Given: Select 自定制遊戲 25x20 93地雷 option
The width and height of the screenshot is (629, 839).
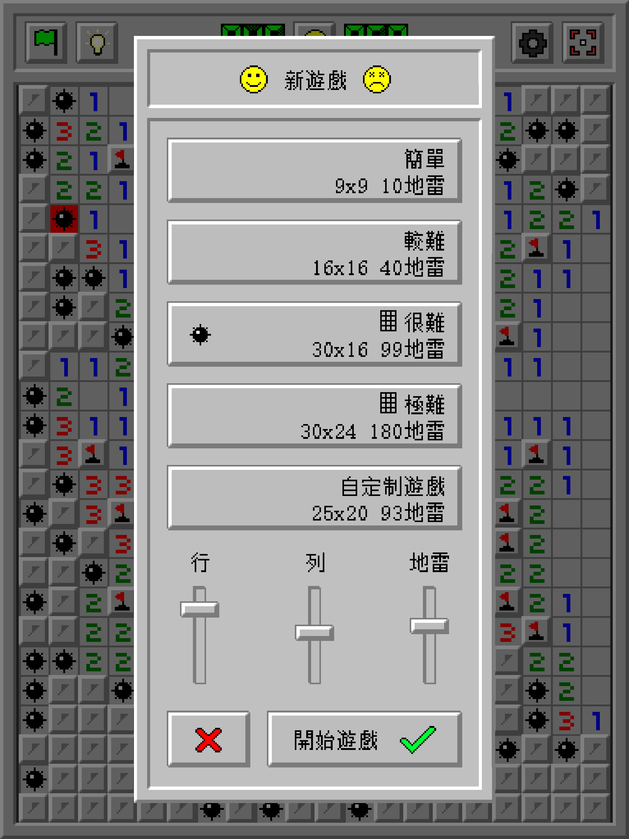Looking at the screenshot, I should click(314, 498).
